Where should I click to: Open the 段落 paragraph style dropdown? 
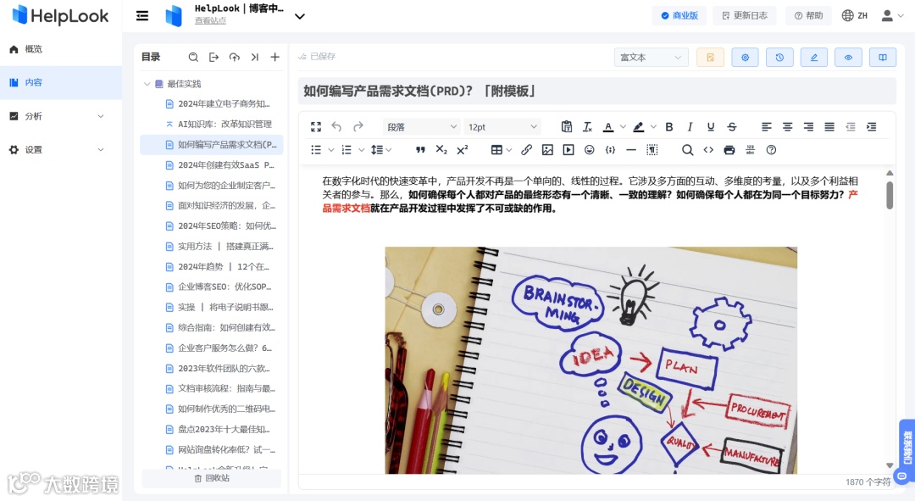[422, 126]
